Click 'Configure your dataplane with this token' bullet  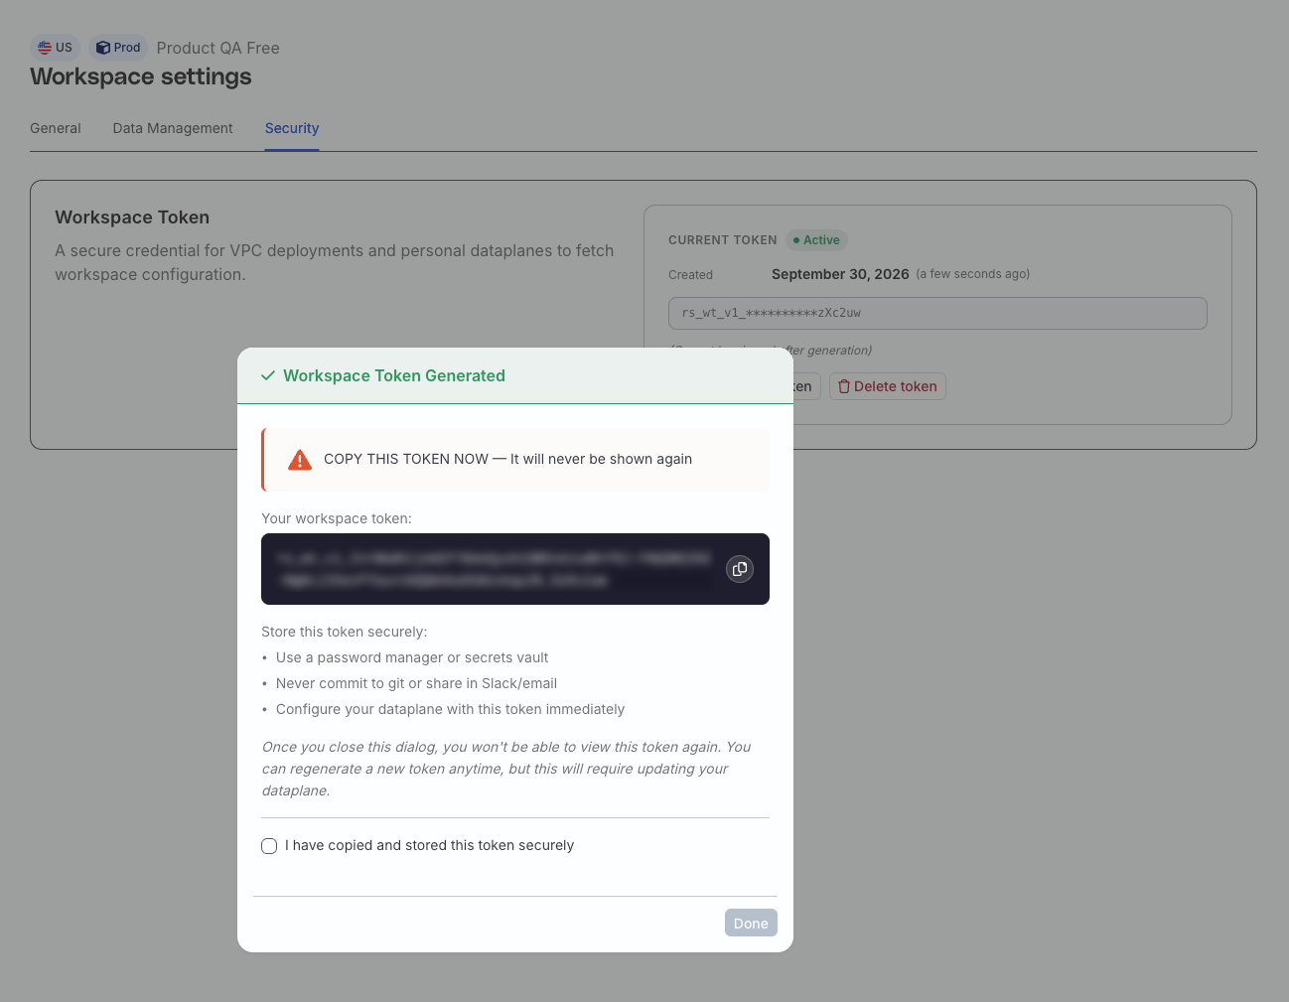point(450,709)
